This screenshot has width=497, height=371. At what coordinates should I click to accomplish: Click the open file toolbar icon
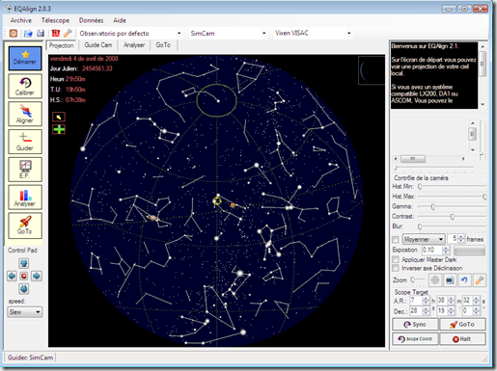[x=28, y=33]
